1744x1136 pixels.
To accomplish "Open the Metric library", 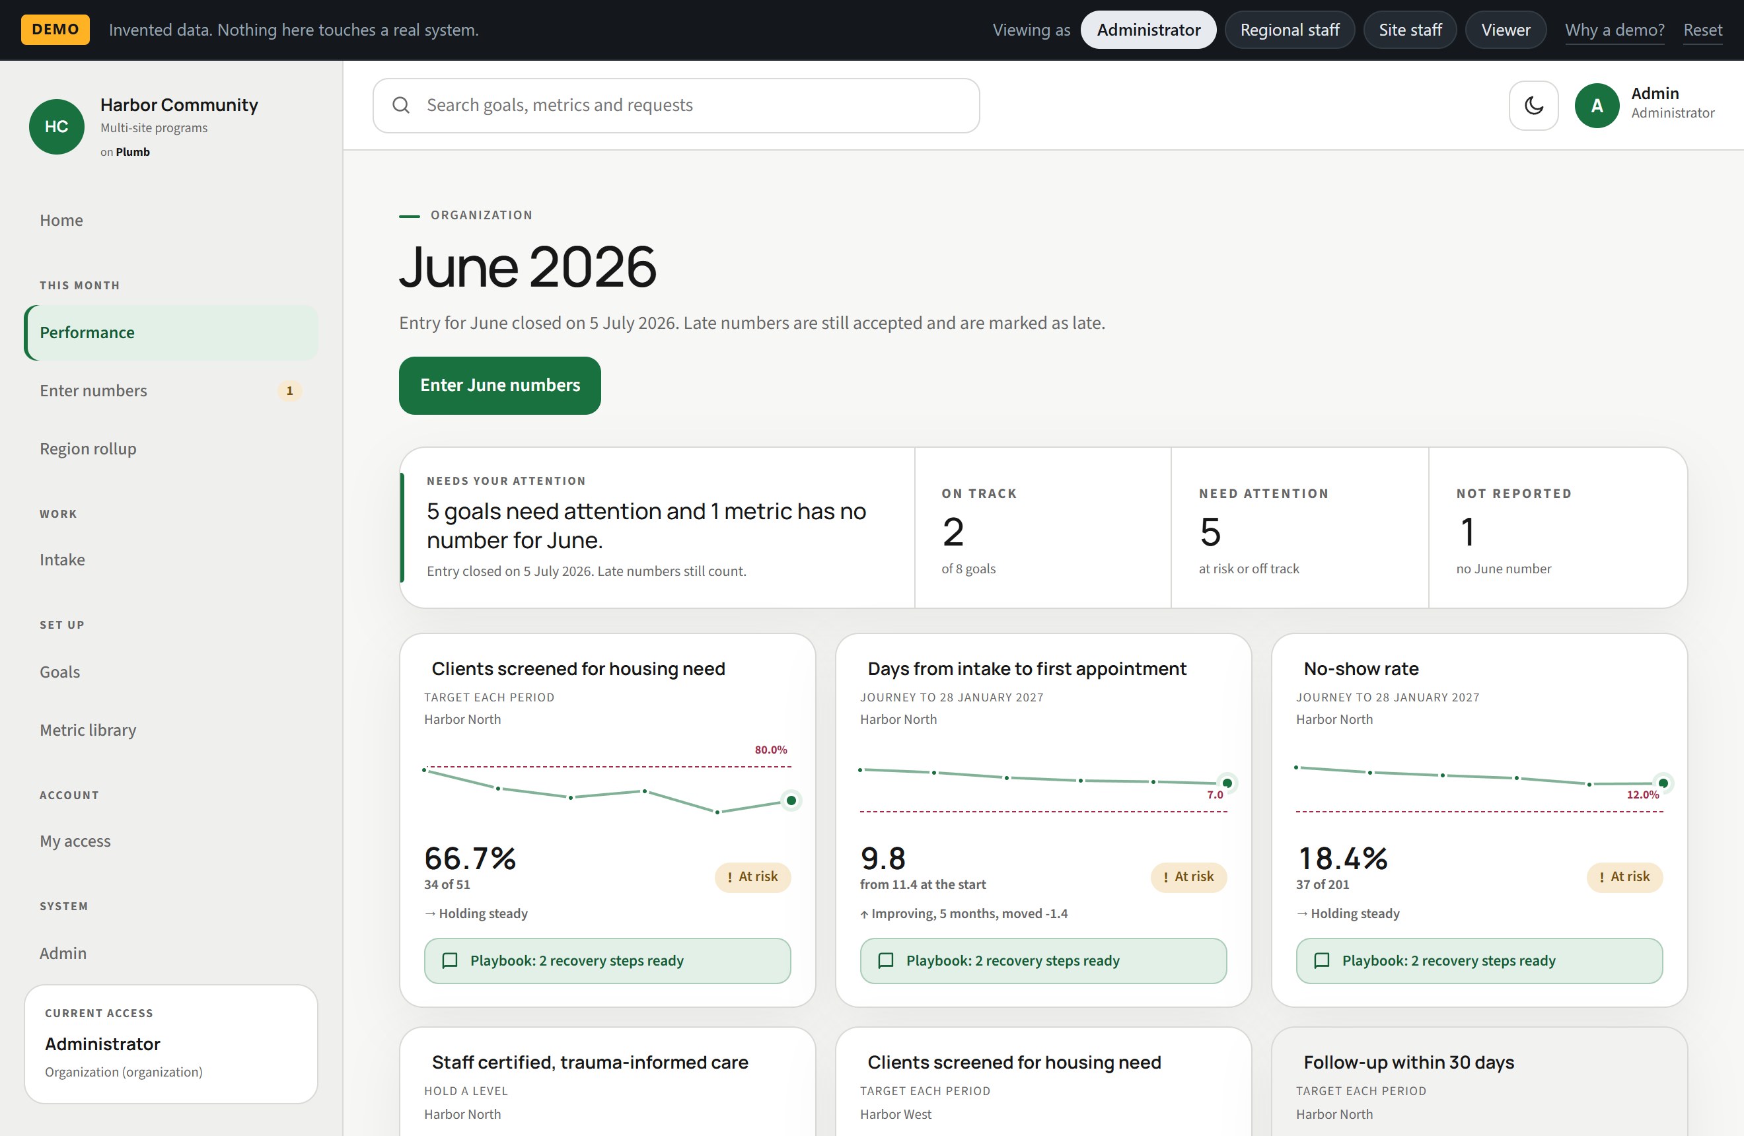I will [170, 730].
